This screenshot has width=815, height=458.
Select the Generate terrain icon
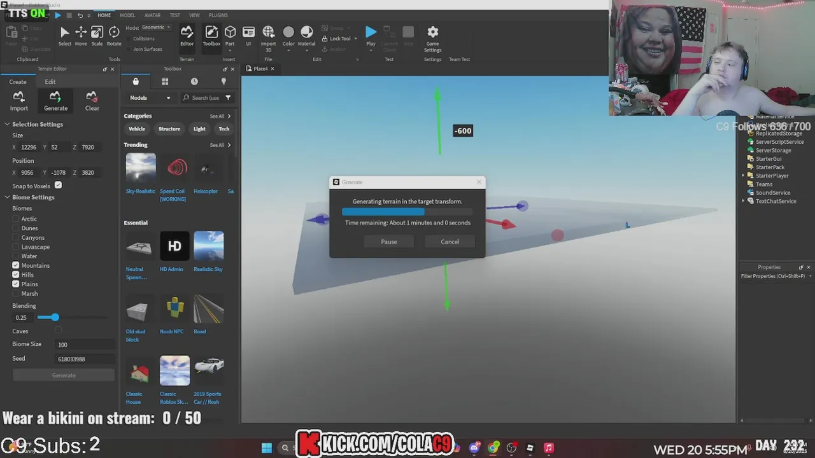click(55, 101)
